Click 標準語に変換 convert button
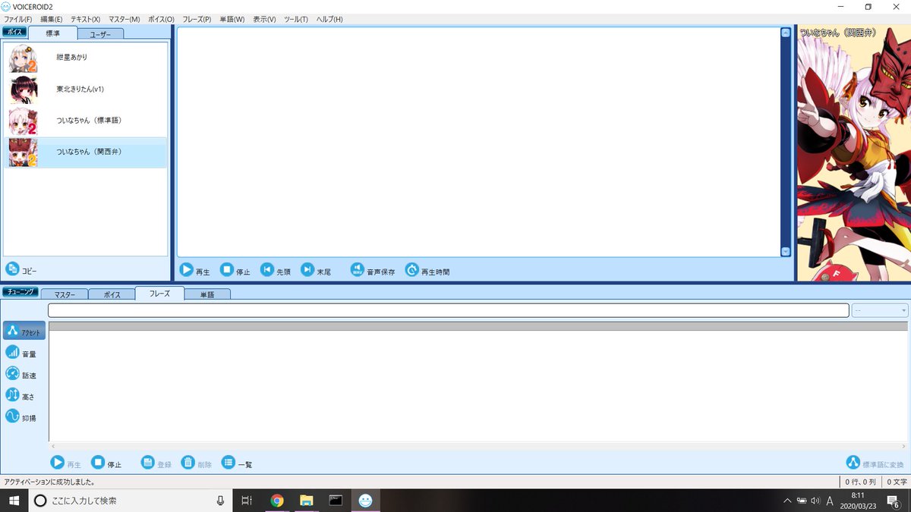This screenshot has height=512, width=911. coord(876,463)
